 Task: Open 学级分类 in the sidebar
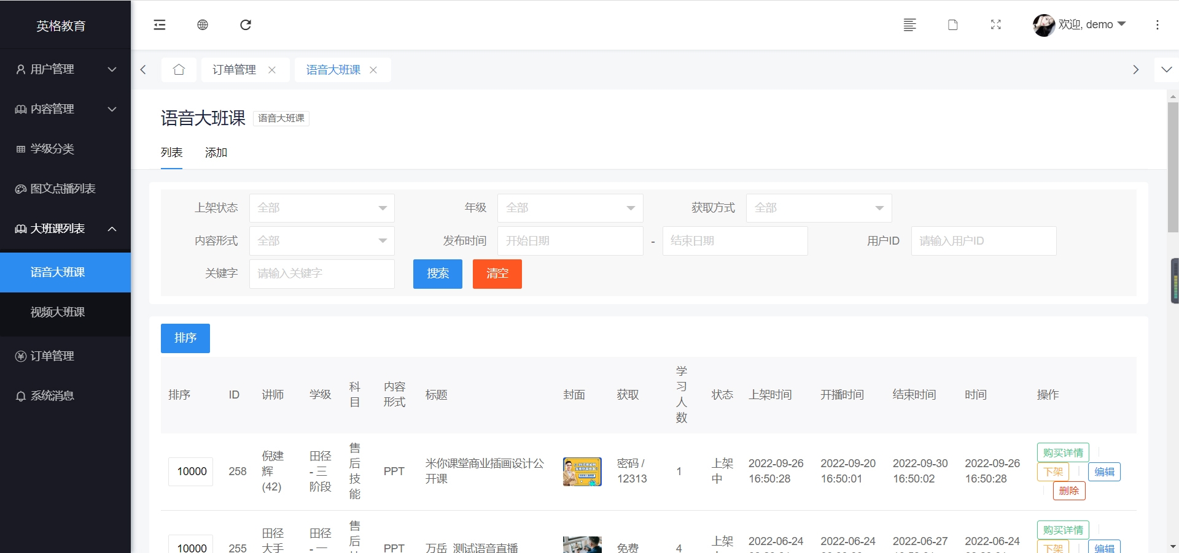(65, 149)
